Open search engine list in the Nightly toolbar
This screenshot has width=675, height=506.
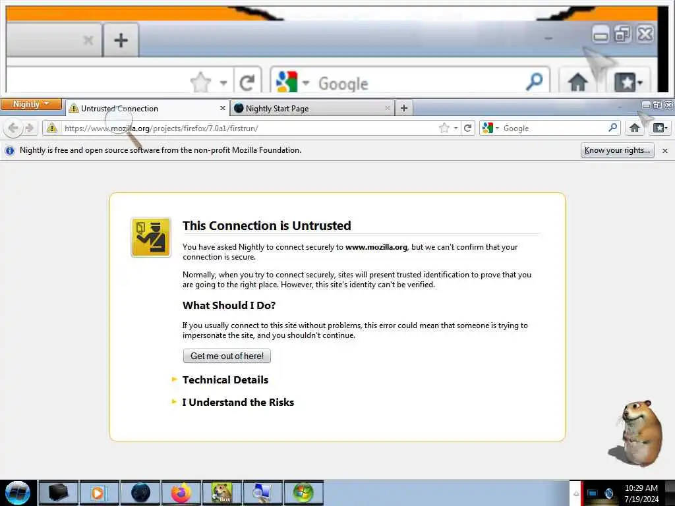pyautogui.click(x=490, y=128)
